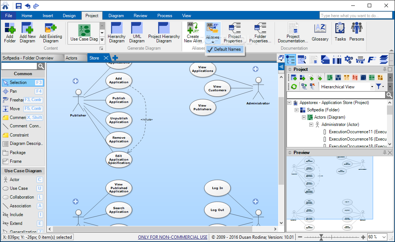Generate a Project Hierarchy Diagram

pyautogui.click(x=164, y=32)
